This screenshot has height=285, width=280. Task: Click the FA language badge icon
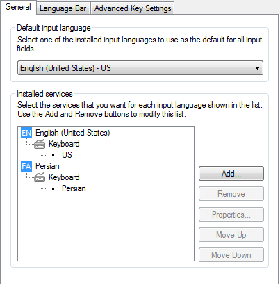click(26, 166)
